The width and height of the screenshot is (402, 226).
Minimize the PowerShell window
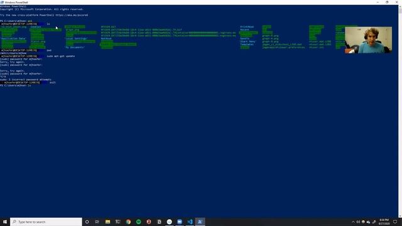point(378,2)
